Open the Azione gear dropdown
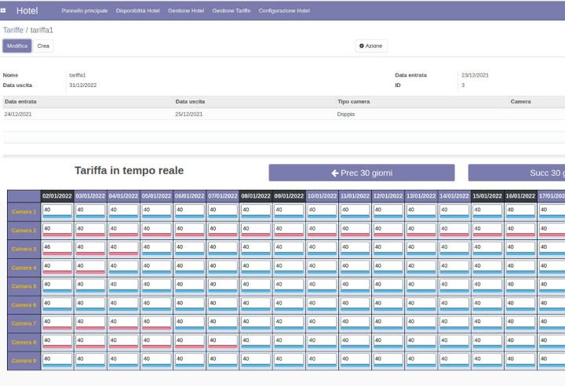This screenshot has height=386, width=565. (x=370, y=46)
